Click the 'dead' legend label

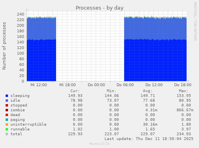[15, 115]
